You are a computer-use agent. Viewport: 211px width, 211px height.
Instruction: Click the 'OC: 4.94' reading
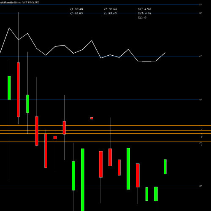[144, 9]
